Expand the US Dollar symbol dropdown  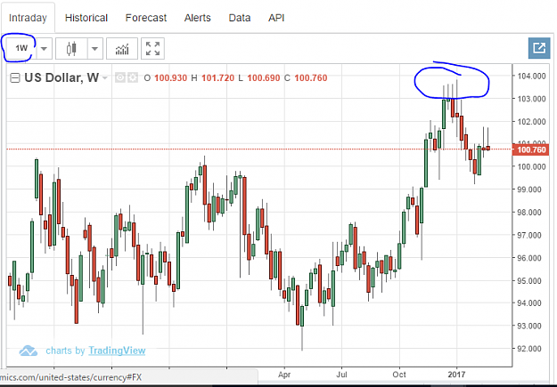pos(105,78)
